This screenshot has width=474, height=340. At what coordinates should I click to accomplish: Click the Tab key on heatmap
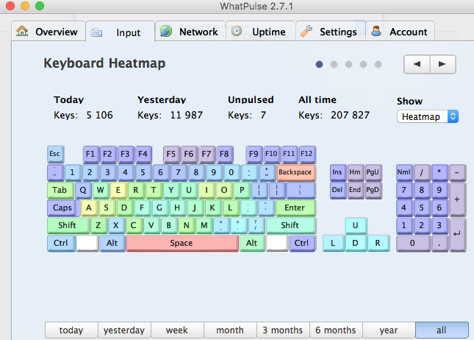(60, 190)
